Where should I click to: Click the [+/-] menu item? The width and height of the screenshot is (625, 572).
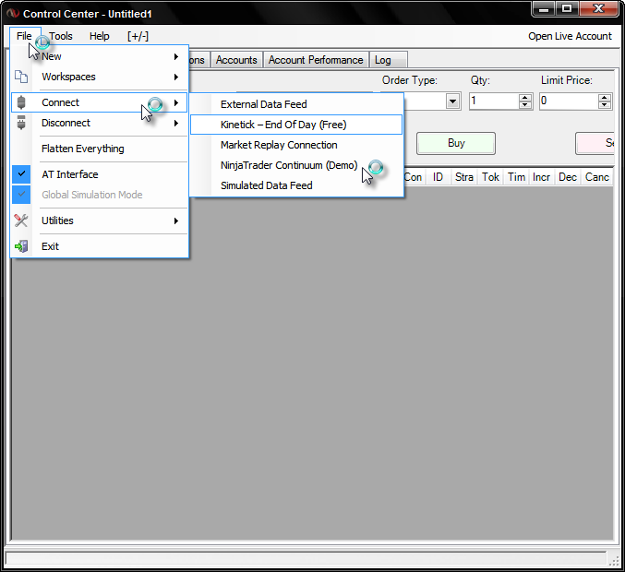(138, 36)
